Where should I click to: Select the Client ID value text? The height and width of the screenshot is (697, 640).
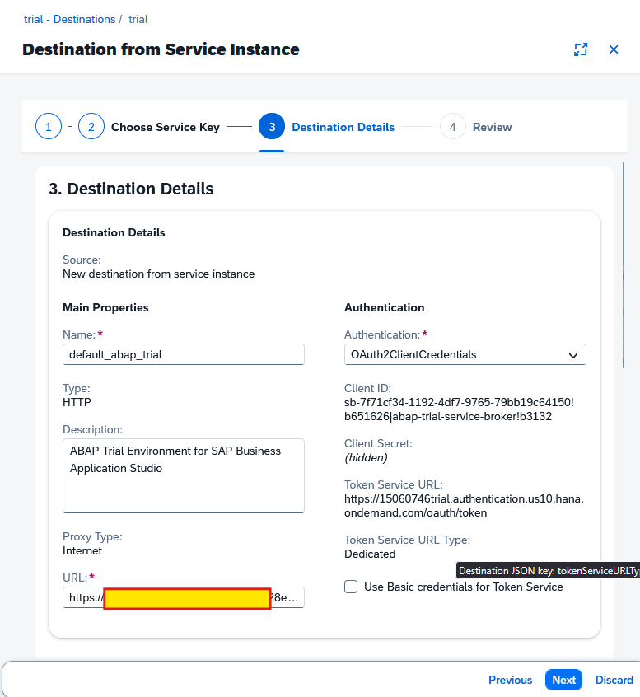pyautogui.click(x=459, y=409)
